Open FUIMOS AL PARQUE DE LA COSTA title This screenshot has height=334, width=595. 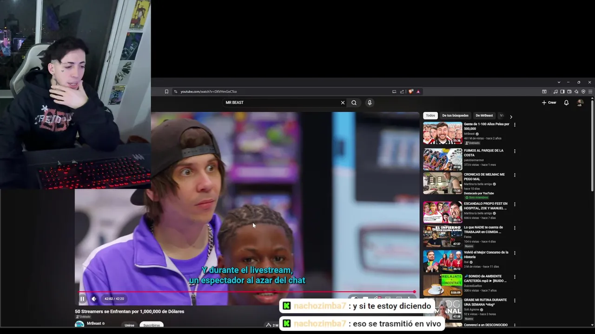(483, 153)
